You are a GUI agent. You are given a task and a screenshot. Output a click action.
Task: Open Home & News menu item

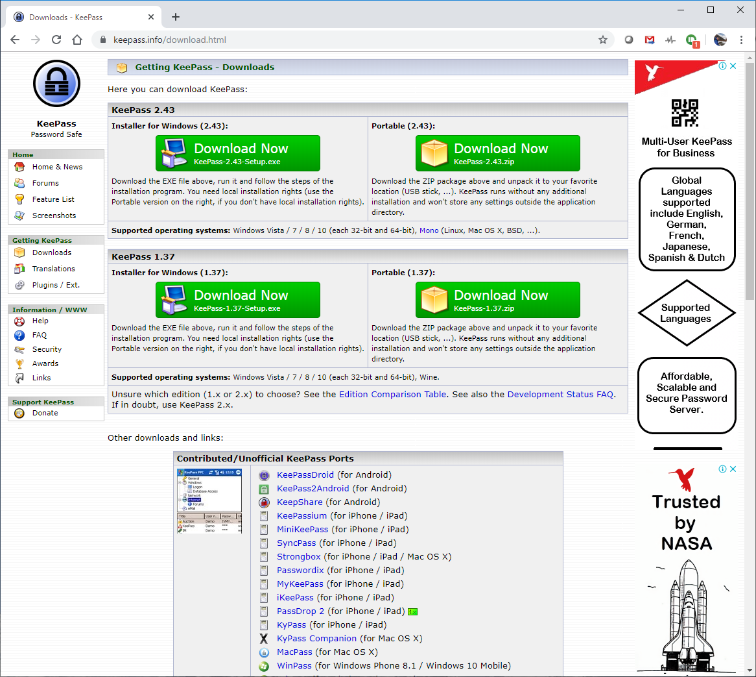click(x=57, y=167)
